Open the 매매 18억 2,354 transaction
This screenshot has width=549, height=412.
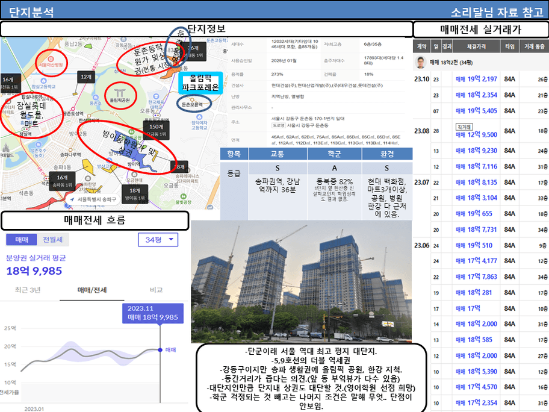476,95
